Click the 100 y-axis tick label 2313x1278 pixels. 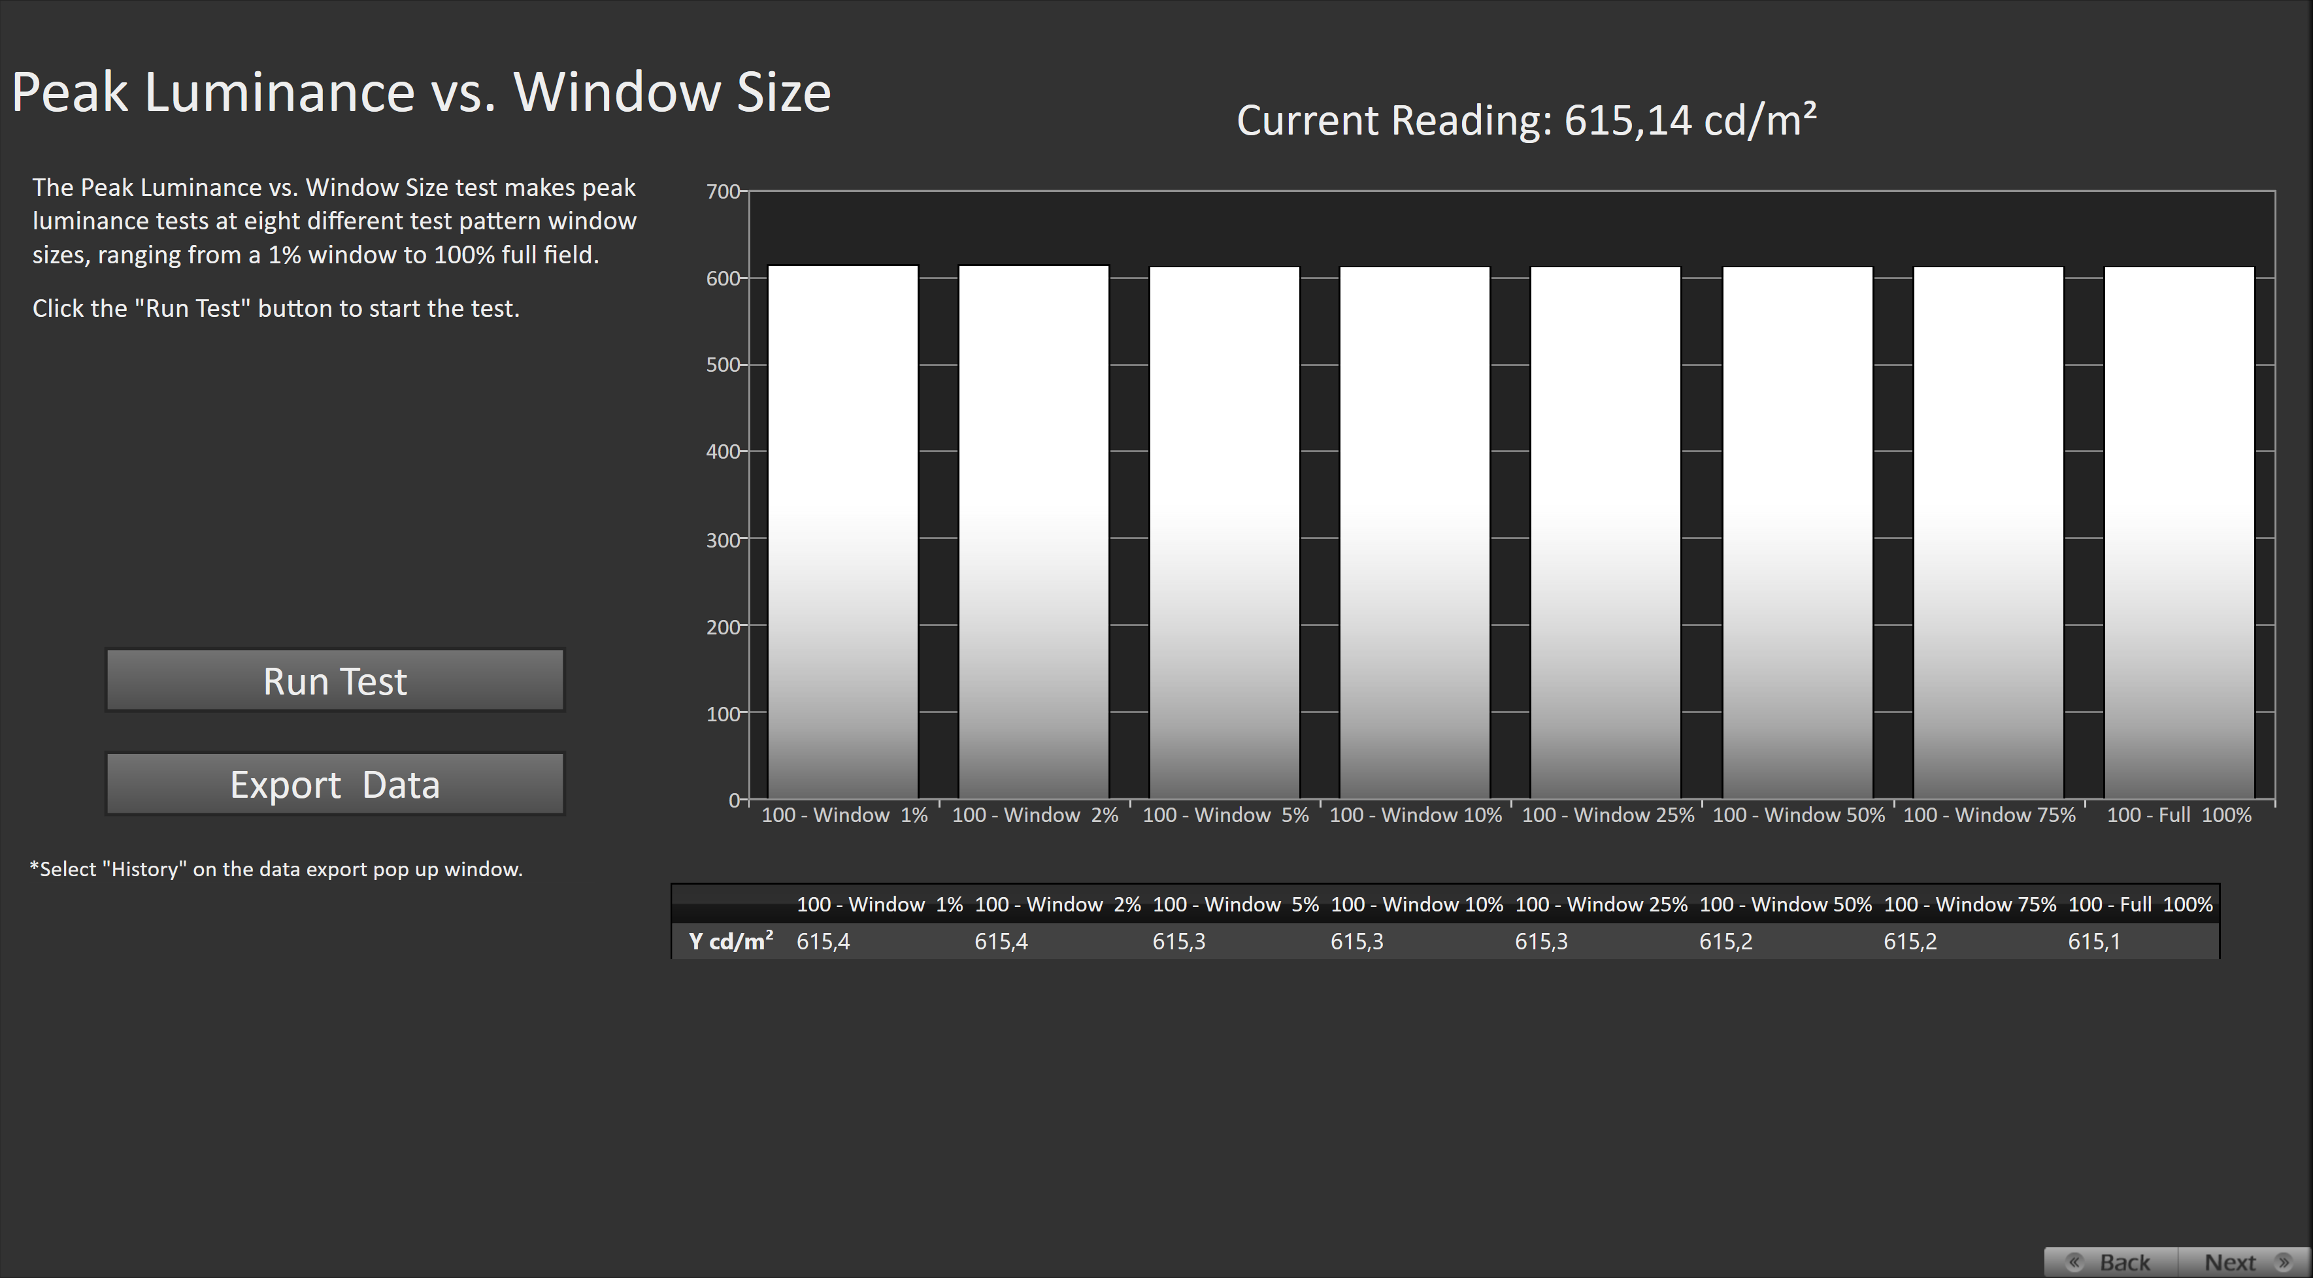pos(722,714)
